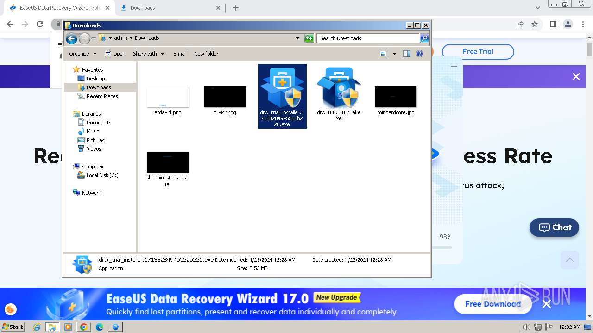This screenshot has height=333, width=593.
Task: Refresh the Downloads folder view
Action: click(x=309, y=38)
